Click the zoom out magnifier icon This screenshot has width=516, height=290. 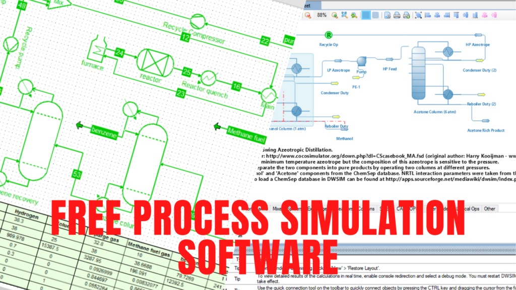click(x=308, y=15)
